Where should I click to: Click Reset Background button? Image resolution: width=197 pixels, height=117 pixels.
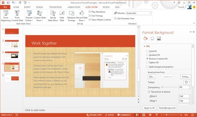coord(167,108)
